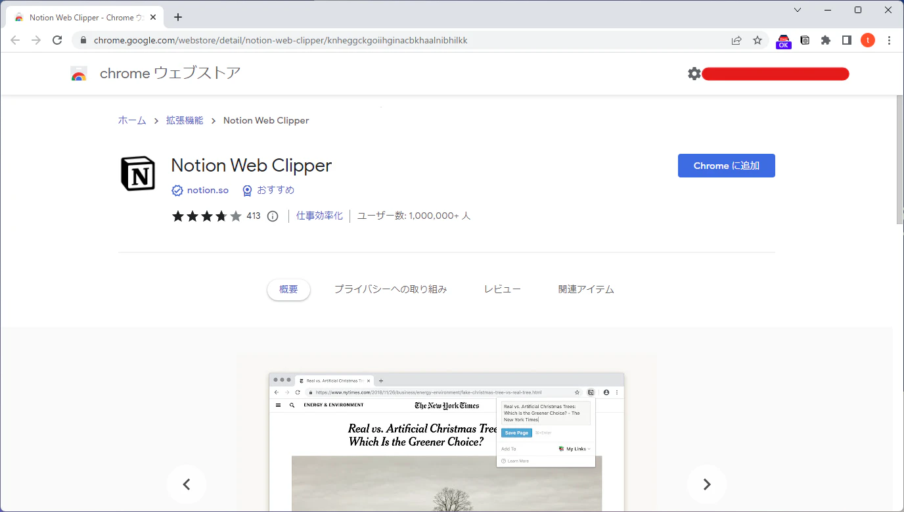This screenshot has width=904, height=512.
Task: Open the 仕事効率化 category link
Action: (x=319, y=216)
